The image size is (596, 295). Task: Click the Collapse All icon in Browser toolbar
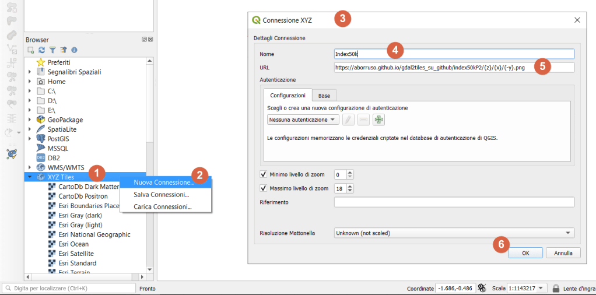pos(64,50)
